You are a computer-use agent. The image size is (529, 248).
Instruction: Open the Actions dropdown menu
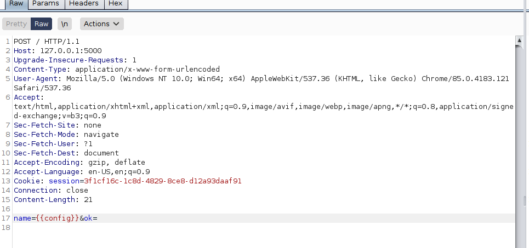pyautogui.click(x=101, y=24)
